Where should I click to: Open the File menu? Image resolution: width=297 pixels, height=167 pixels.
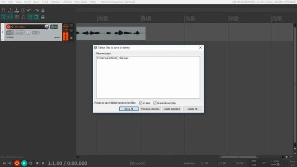[3, 2]
